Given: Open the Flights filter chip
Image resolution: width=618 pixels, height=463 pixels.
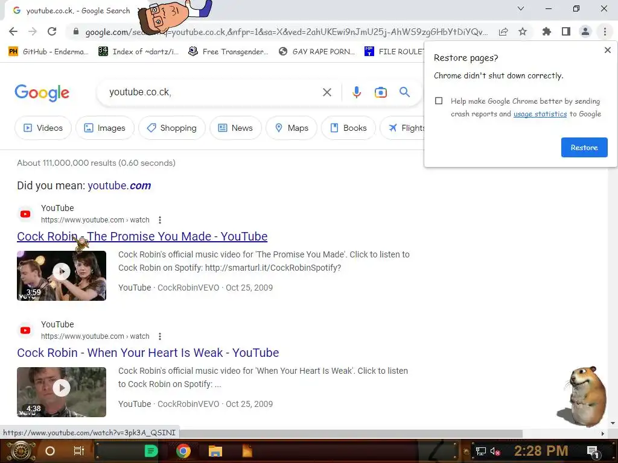Looking at the screenshot, I should point(403,128).
